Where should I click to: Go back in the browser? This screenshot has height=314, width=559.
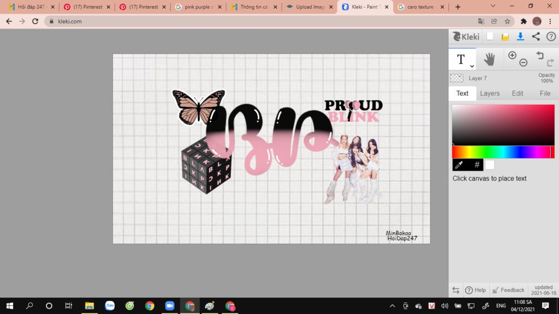9,21
